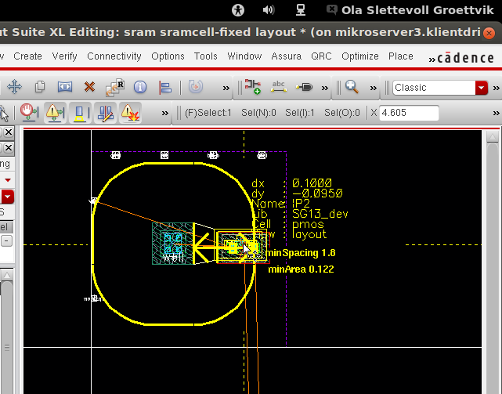
Task: Click the selection arrow icon at toolbar edge
Action: (x=4, y=113)
